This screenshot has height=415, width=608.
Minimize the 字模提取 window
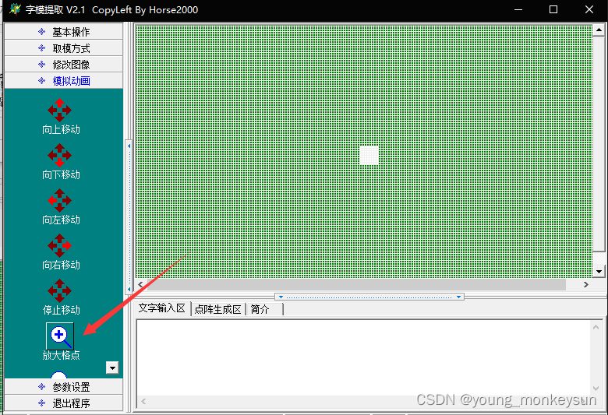coord(518,9)
